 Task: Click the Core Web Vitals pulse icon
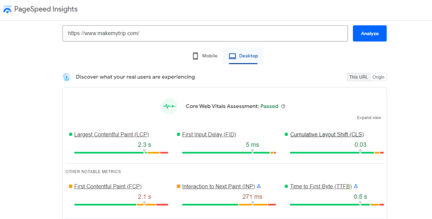coord(169,106)
